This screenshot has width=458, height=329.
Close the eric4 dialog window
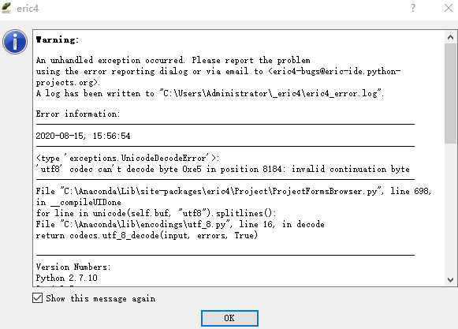449,8
